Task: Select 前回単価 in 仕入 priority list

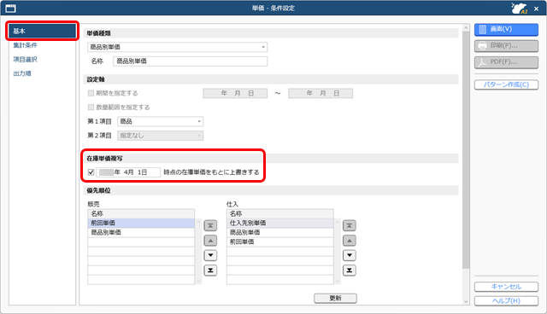Action: click(280, 241)
